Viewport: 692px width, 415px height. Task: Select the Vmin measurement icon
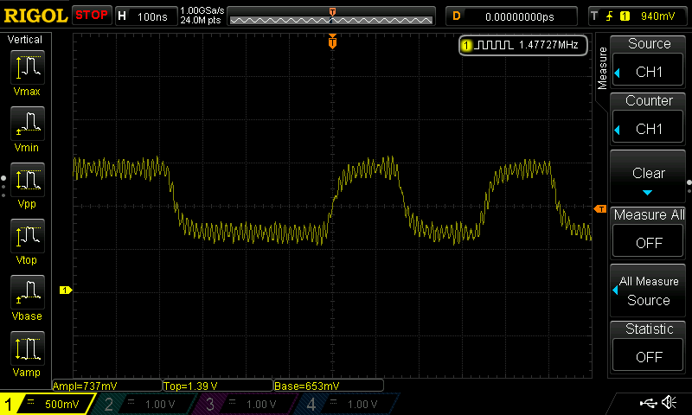28,124
